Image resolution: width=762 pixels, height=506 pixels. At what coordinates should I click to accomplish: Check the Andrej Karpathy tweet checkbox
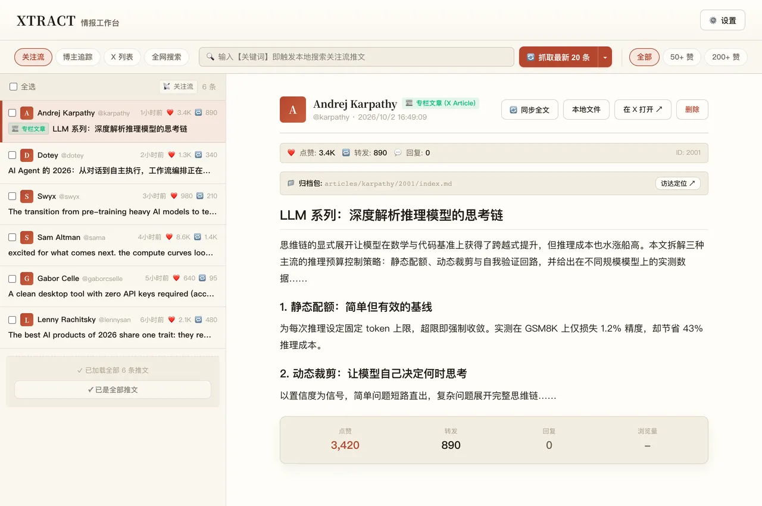tap(12, 113)
